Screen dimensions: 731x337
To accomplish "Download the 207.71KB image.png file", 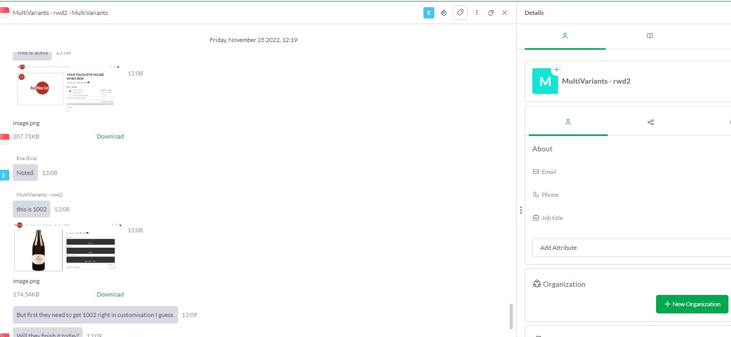I will [110, 136].
